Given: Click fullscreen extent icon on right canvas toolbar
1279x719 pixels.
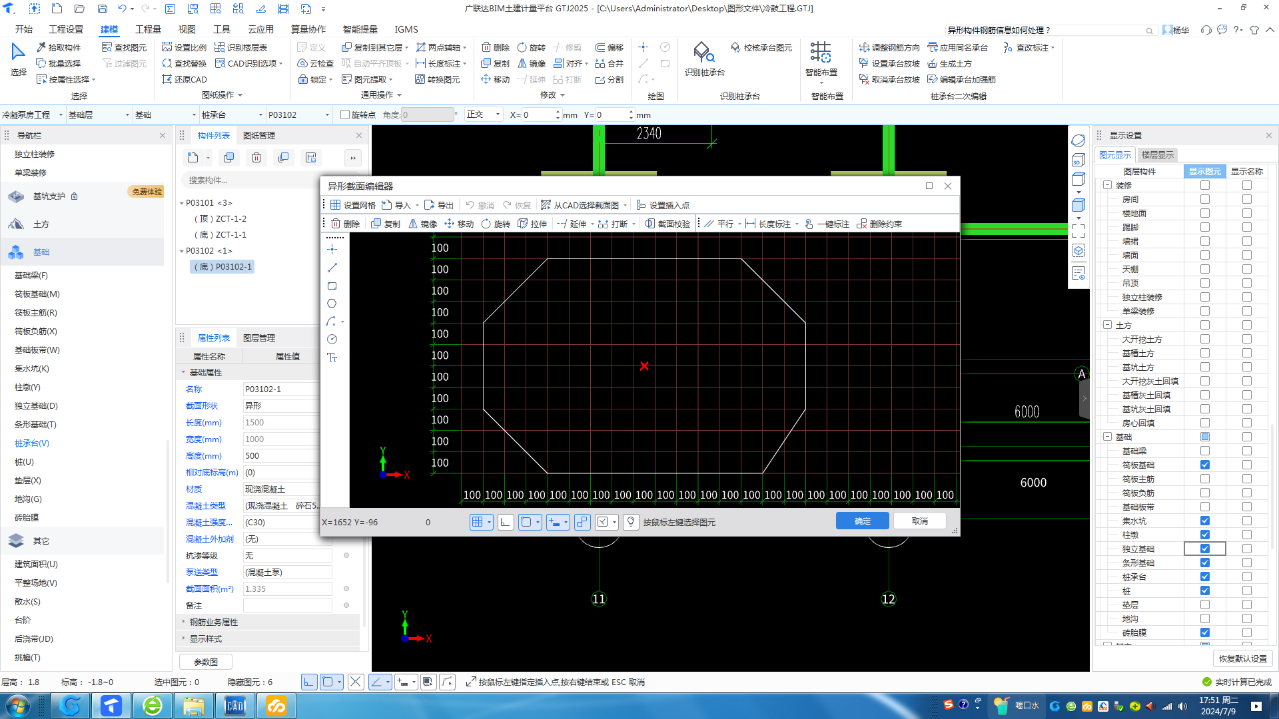Looking at the screenshot, I should click(x=1078, y=231).
